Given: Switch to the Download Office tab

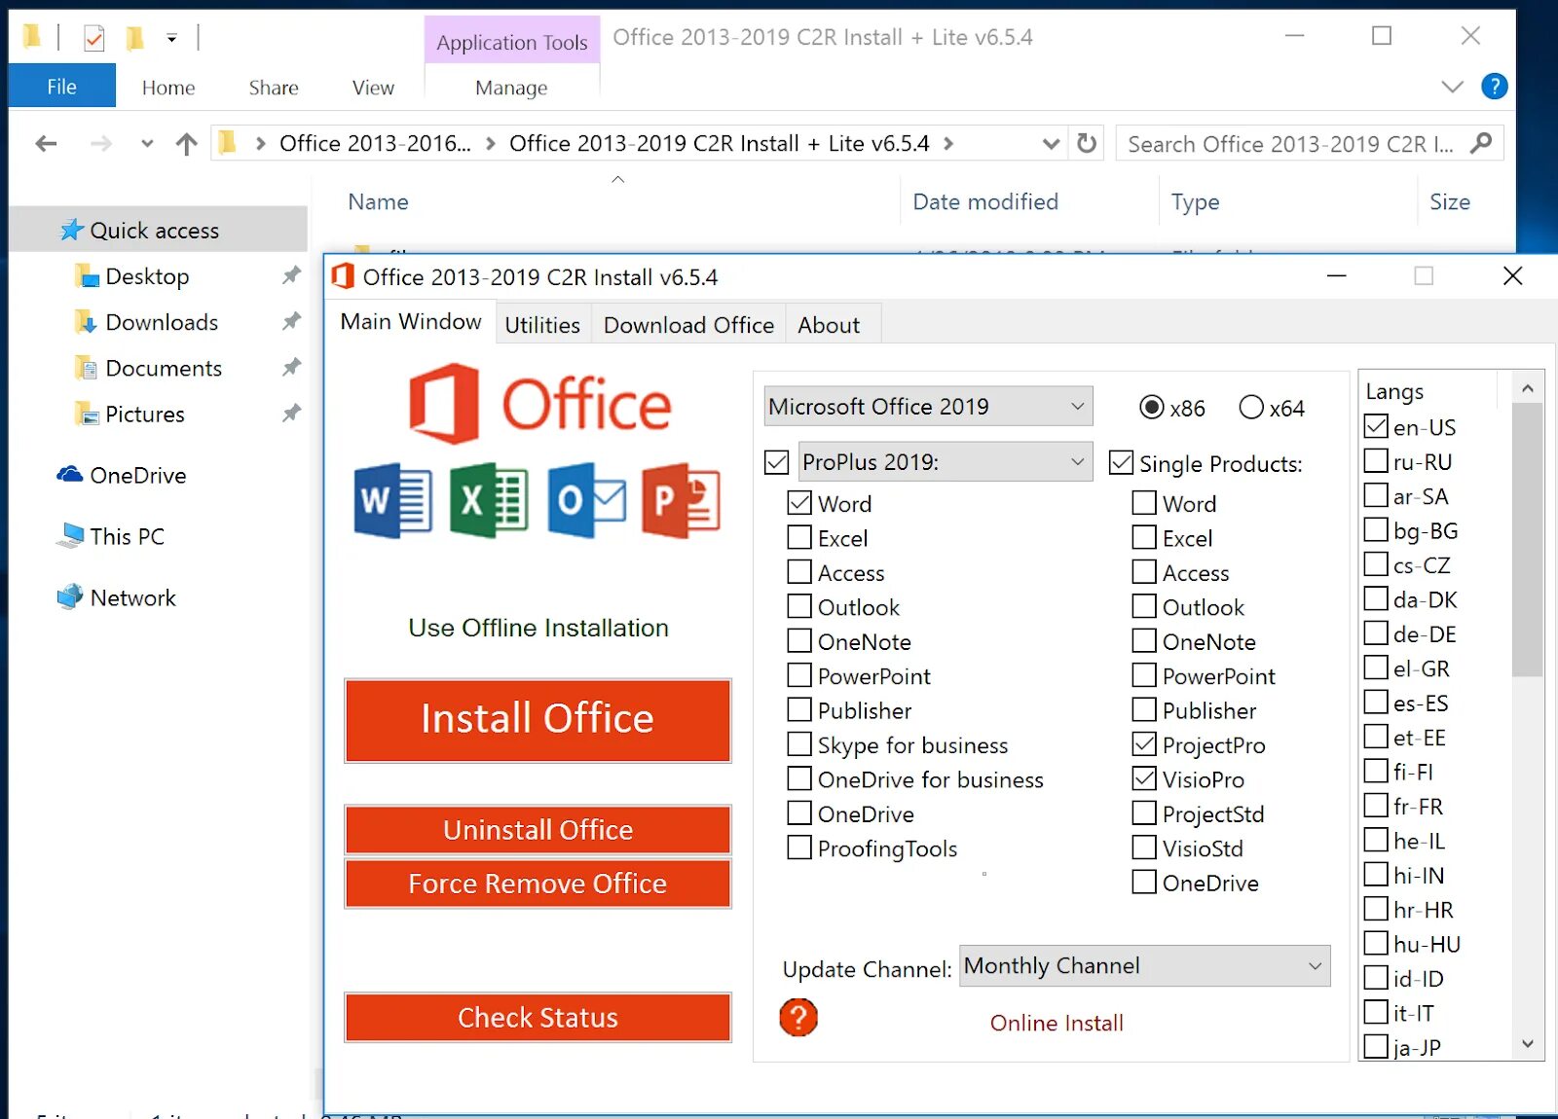Looking at the screenshot, I should pos(688,325).
